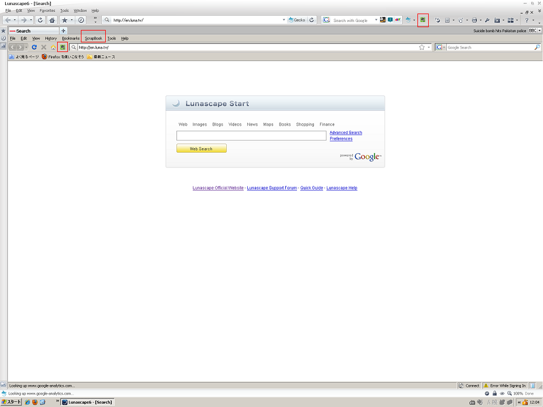Click the Firefox-style Reload icon
Viewport: 543px width, 407px height.
35,47
